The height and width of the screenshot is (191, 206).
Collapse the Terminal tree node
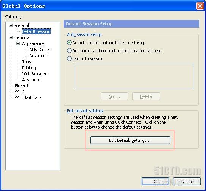11,37
